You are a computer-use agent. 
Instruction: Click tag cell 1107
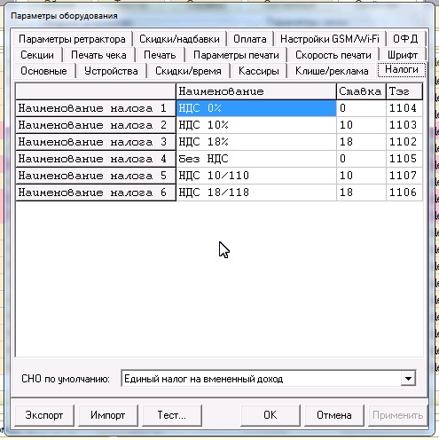tap(404, 176)
